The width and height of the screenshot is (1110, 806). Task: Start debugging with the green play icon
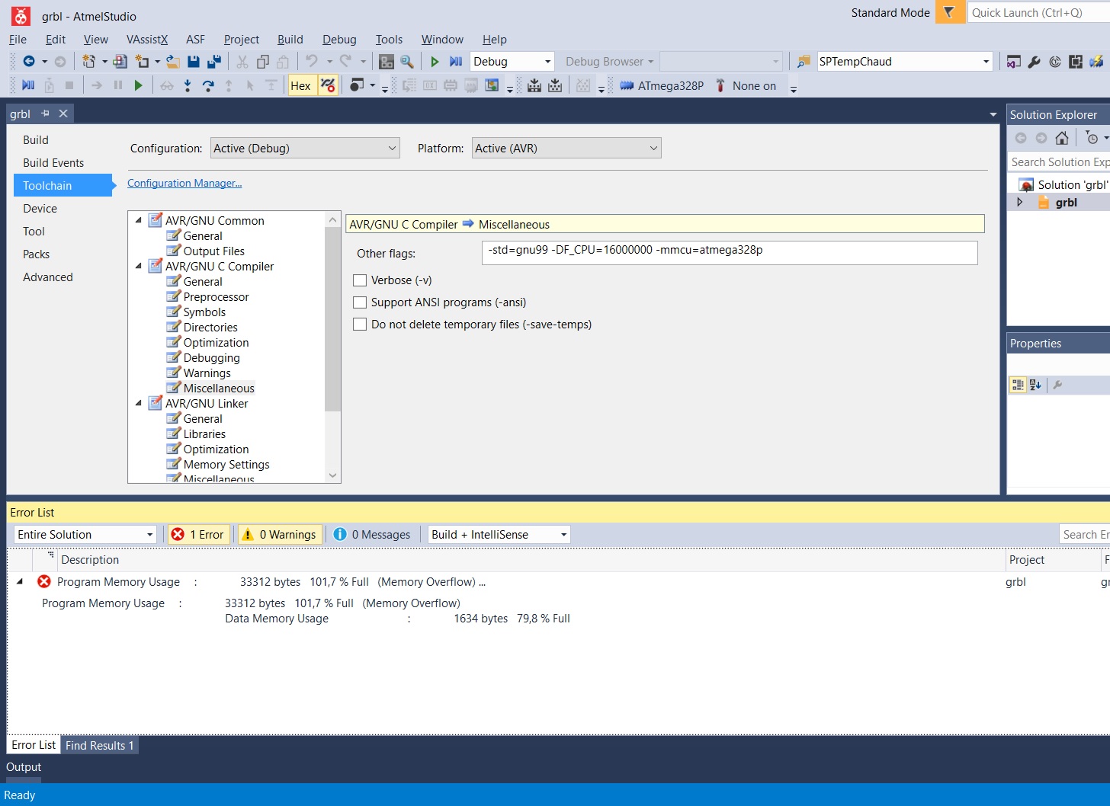point(435,61)
